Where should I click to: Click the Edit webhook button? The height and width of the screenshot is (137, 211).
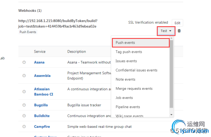click(177, 23)
